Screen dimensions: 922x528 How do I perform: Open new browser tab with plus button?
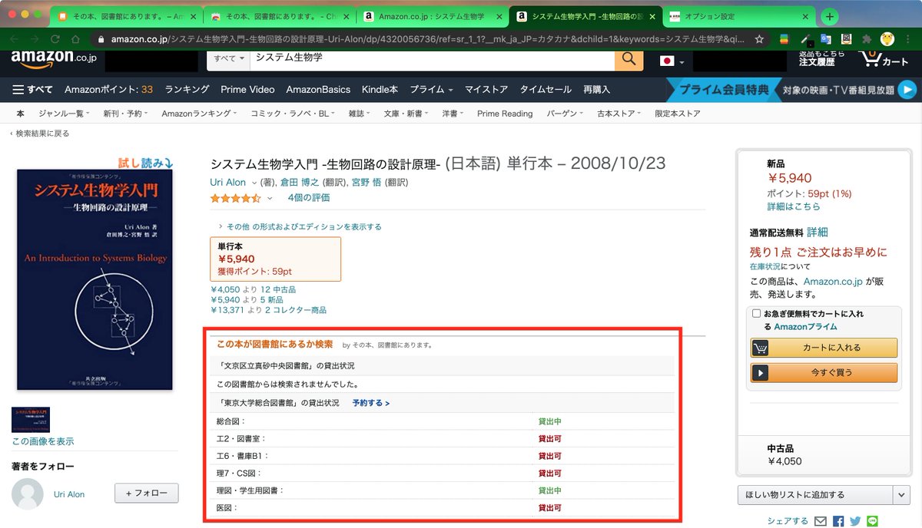pyautogui.click(x=830, y=16)
